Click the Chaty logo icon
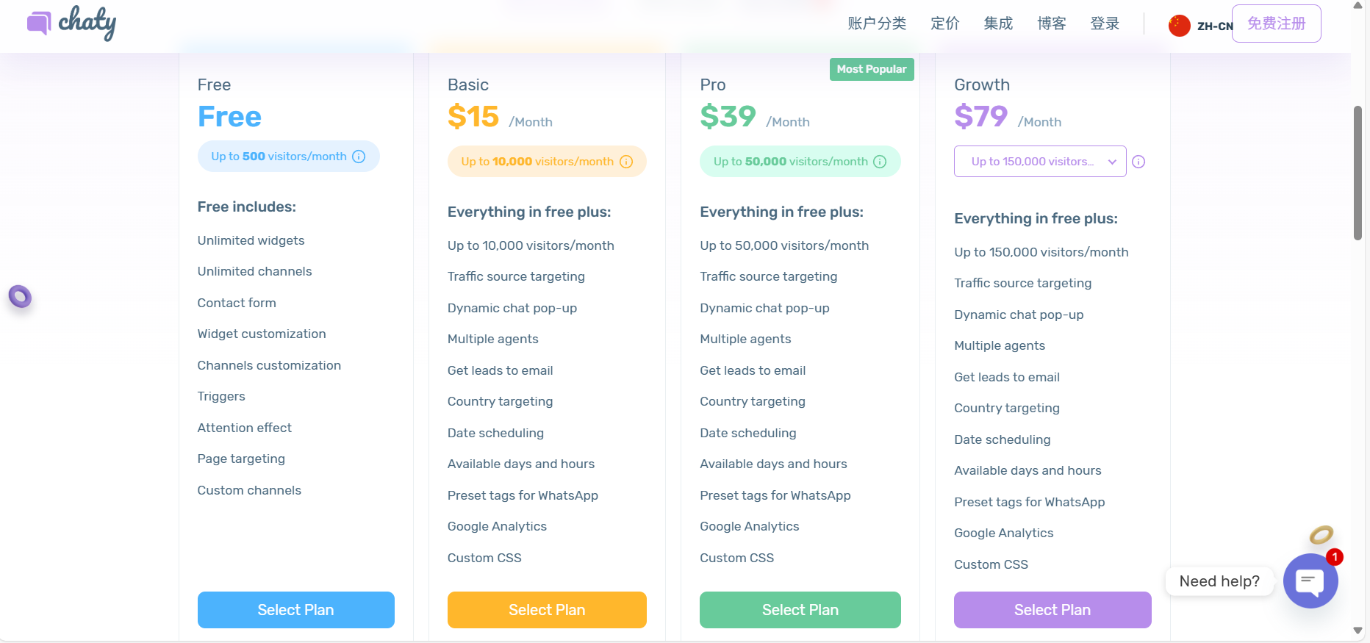Image resolution: width=1370 pixels, height=643 pixels. pos(39,24)
